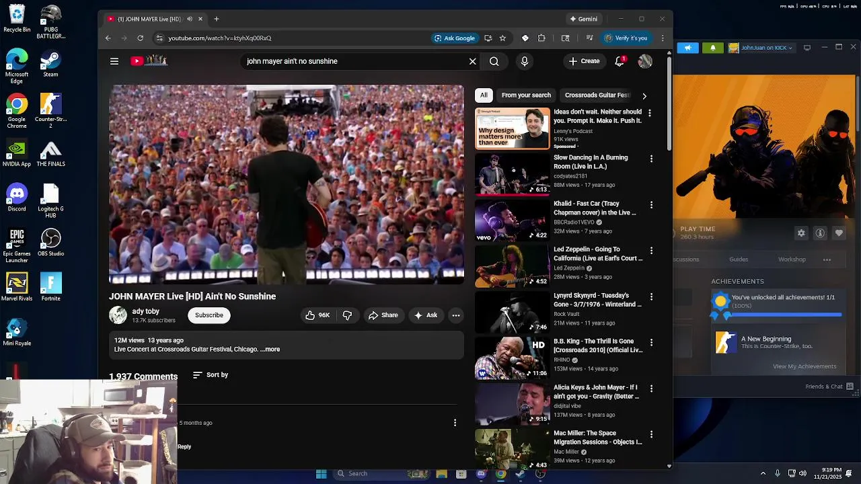Open Slow Dancing In A Burning Room thumbnail

513,175
